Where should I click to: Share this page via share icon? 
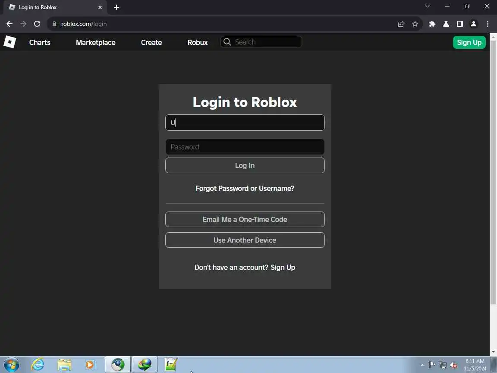tap(401, 24)
